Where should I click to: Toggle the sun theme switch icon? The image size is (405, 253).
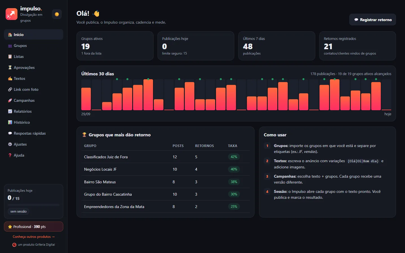(57, 14)
